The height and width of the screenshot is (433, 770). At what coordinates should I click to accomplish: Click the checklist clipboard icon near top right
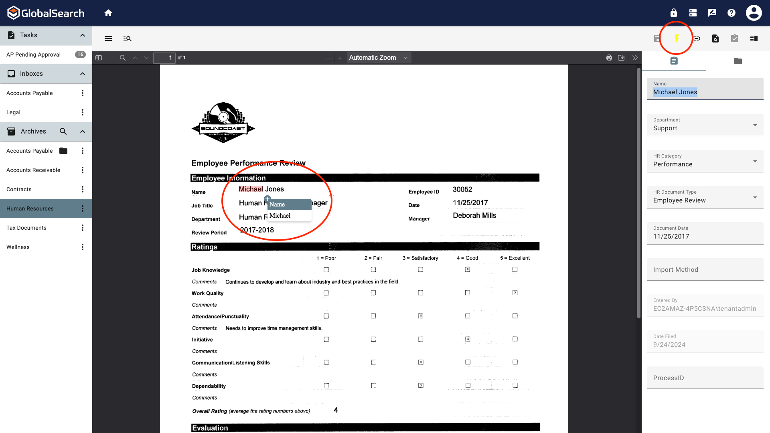click(x=734, y=38)
